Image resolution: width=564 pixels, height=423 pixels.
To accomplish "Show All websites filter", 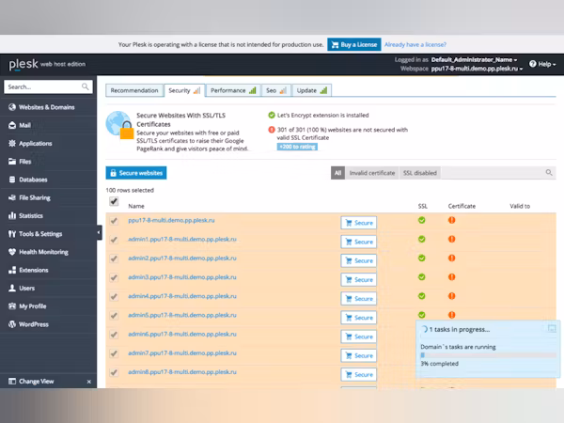I will pos(337,173).
